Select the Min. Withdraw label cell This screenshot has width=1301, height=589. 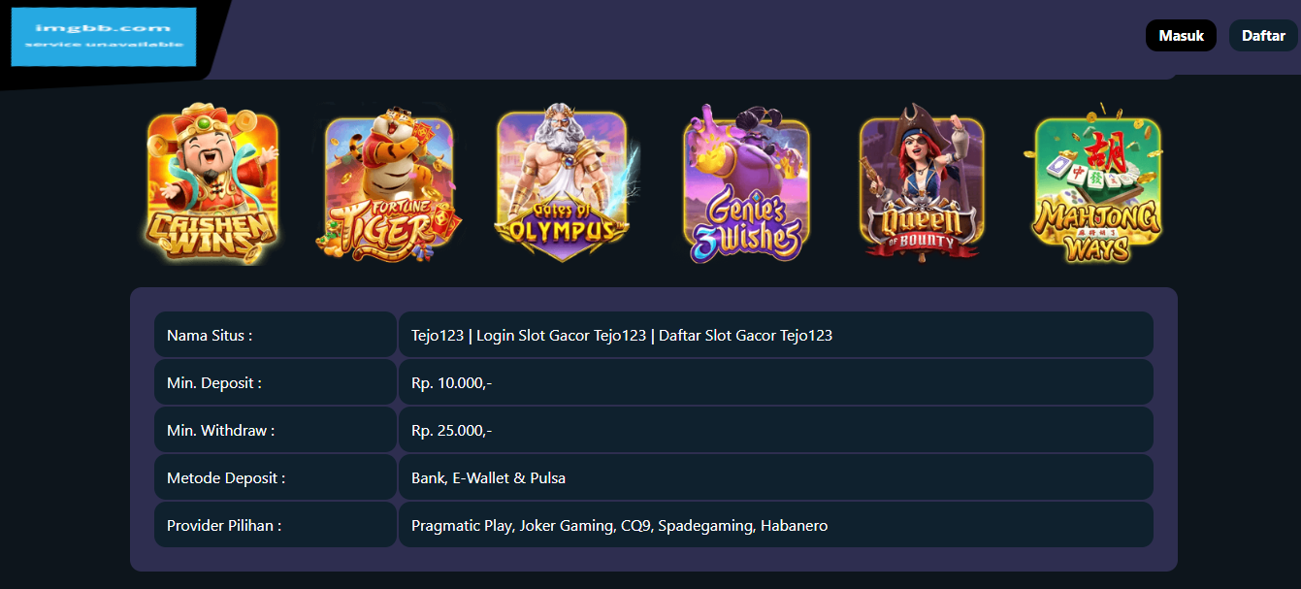click(276, 430)
